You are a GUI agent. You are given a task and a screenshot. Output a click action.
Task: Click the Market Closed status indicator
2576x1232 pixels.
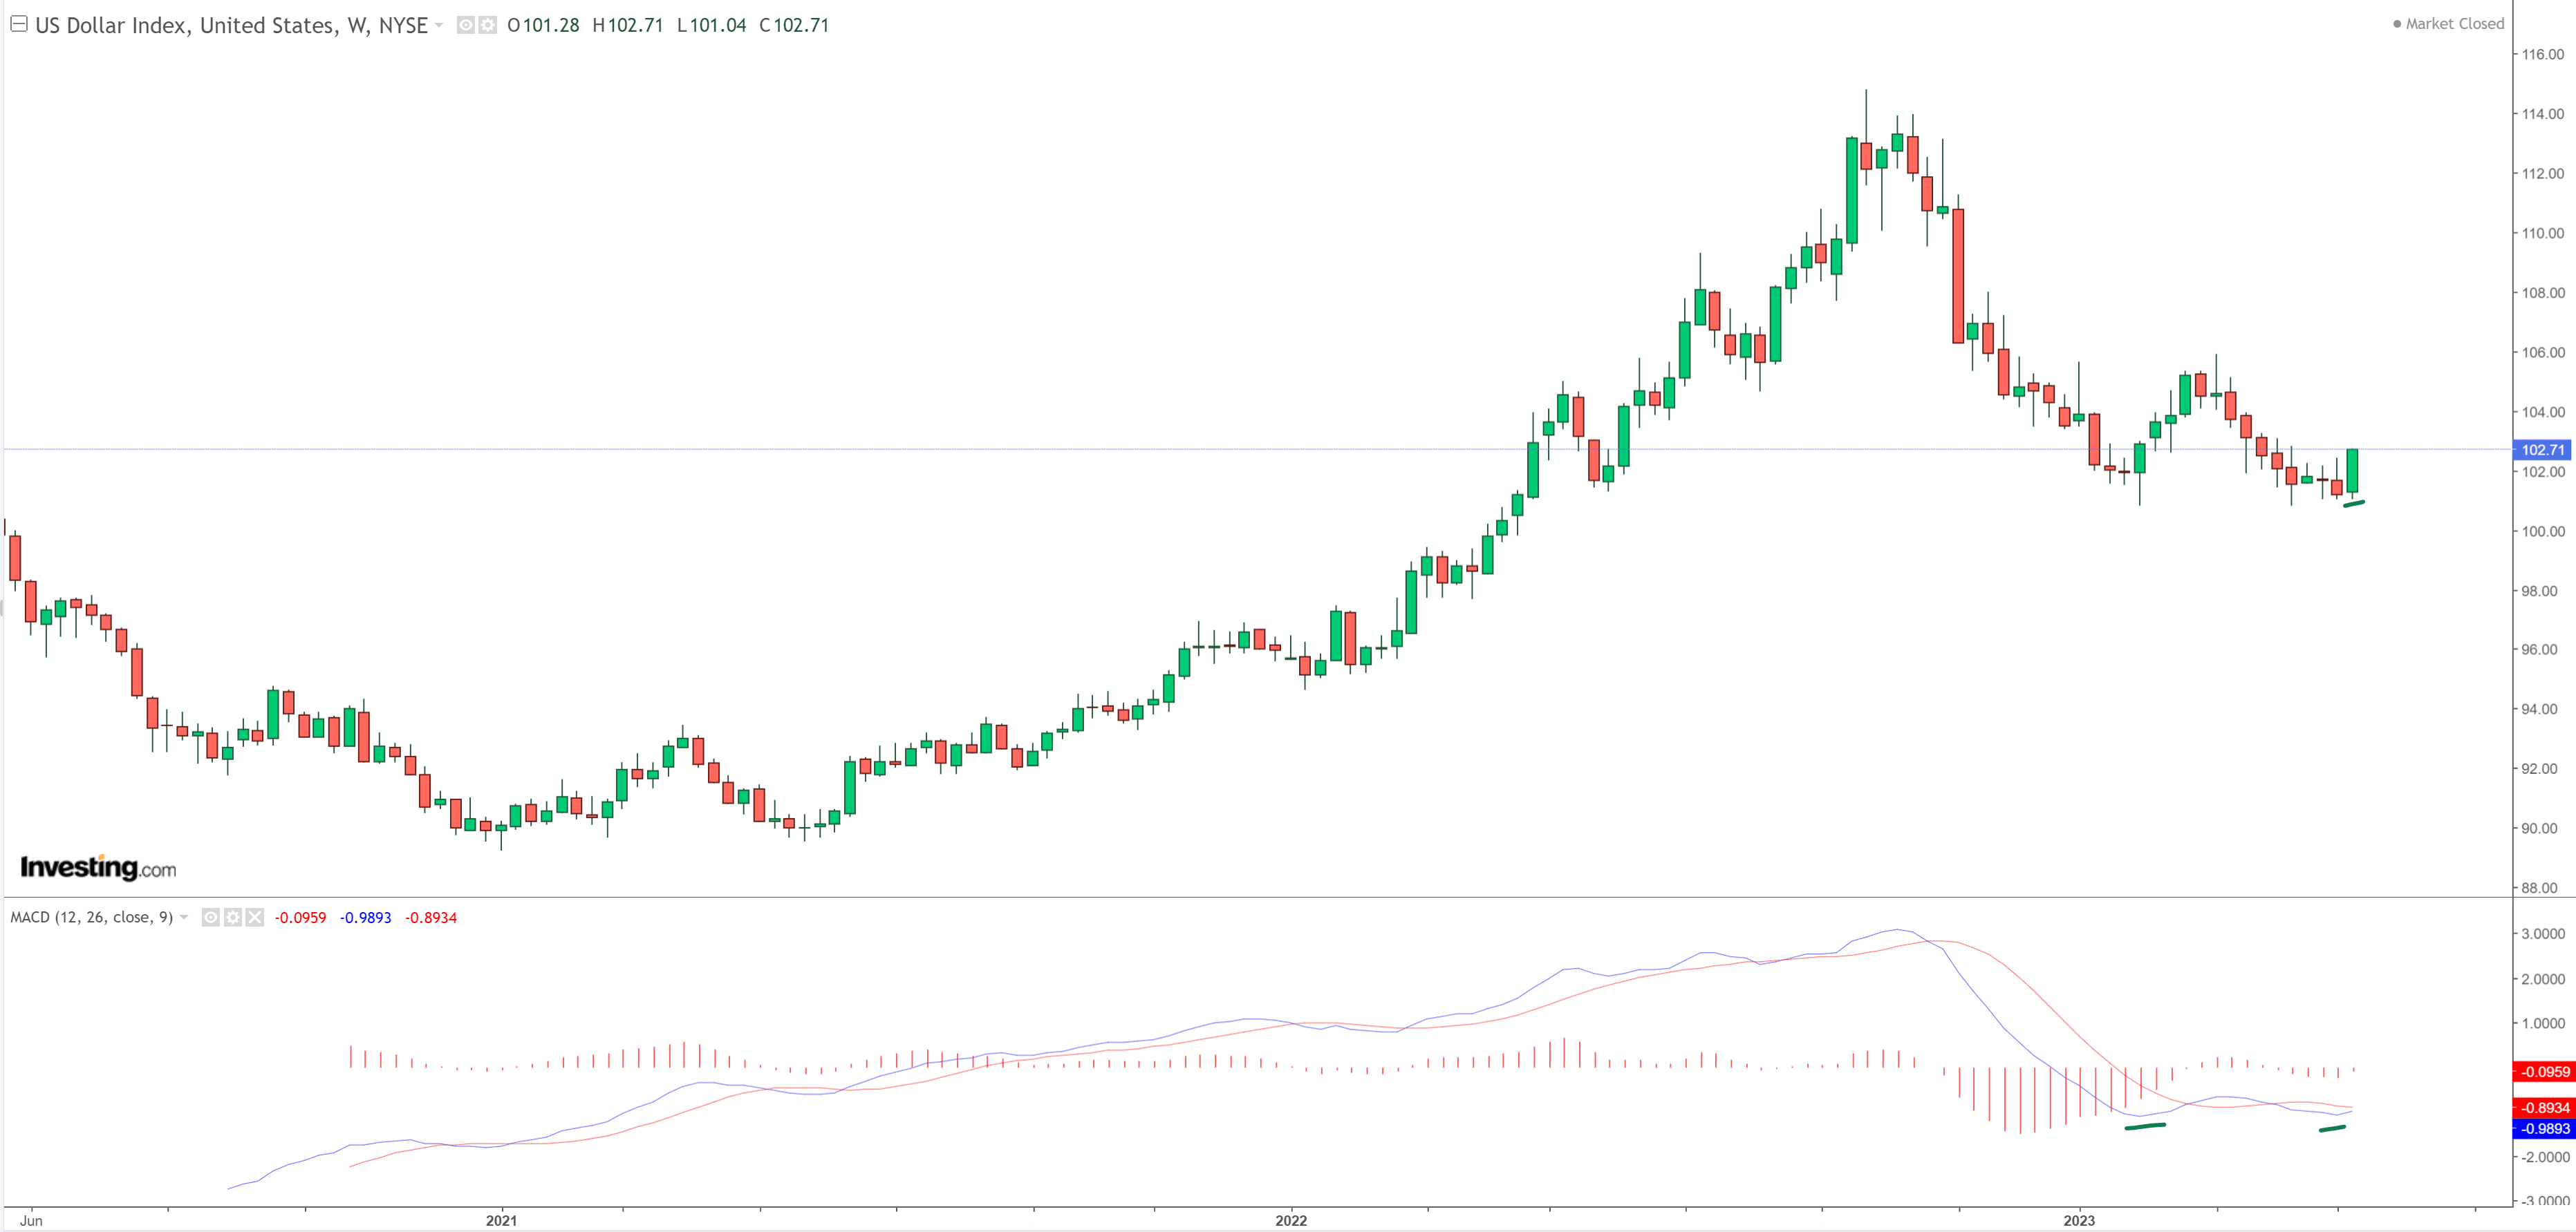tap(2448, 24)
